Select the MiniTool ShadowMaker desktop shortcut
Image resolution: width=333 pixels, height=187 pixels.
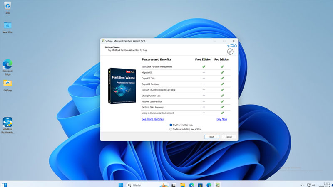7,125
